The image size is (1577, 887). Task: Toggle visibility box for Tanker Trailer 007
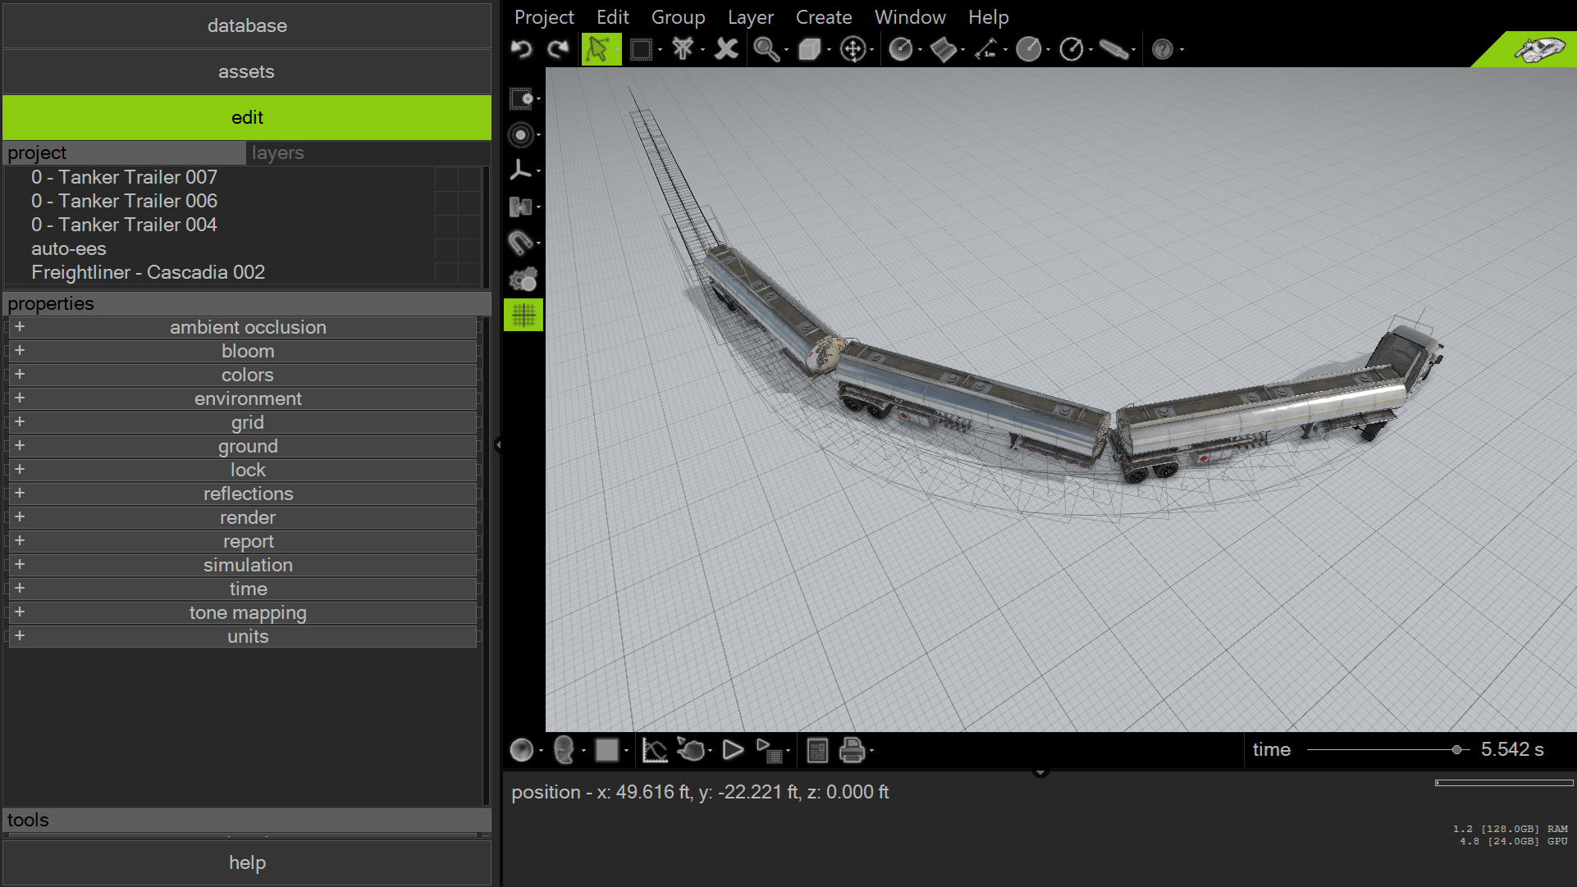[446, 177]
